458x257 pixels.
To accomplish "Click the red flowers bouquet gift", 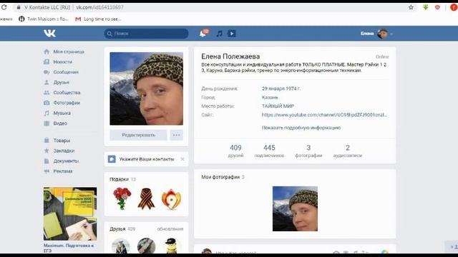I will (122, 198).
